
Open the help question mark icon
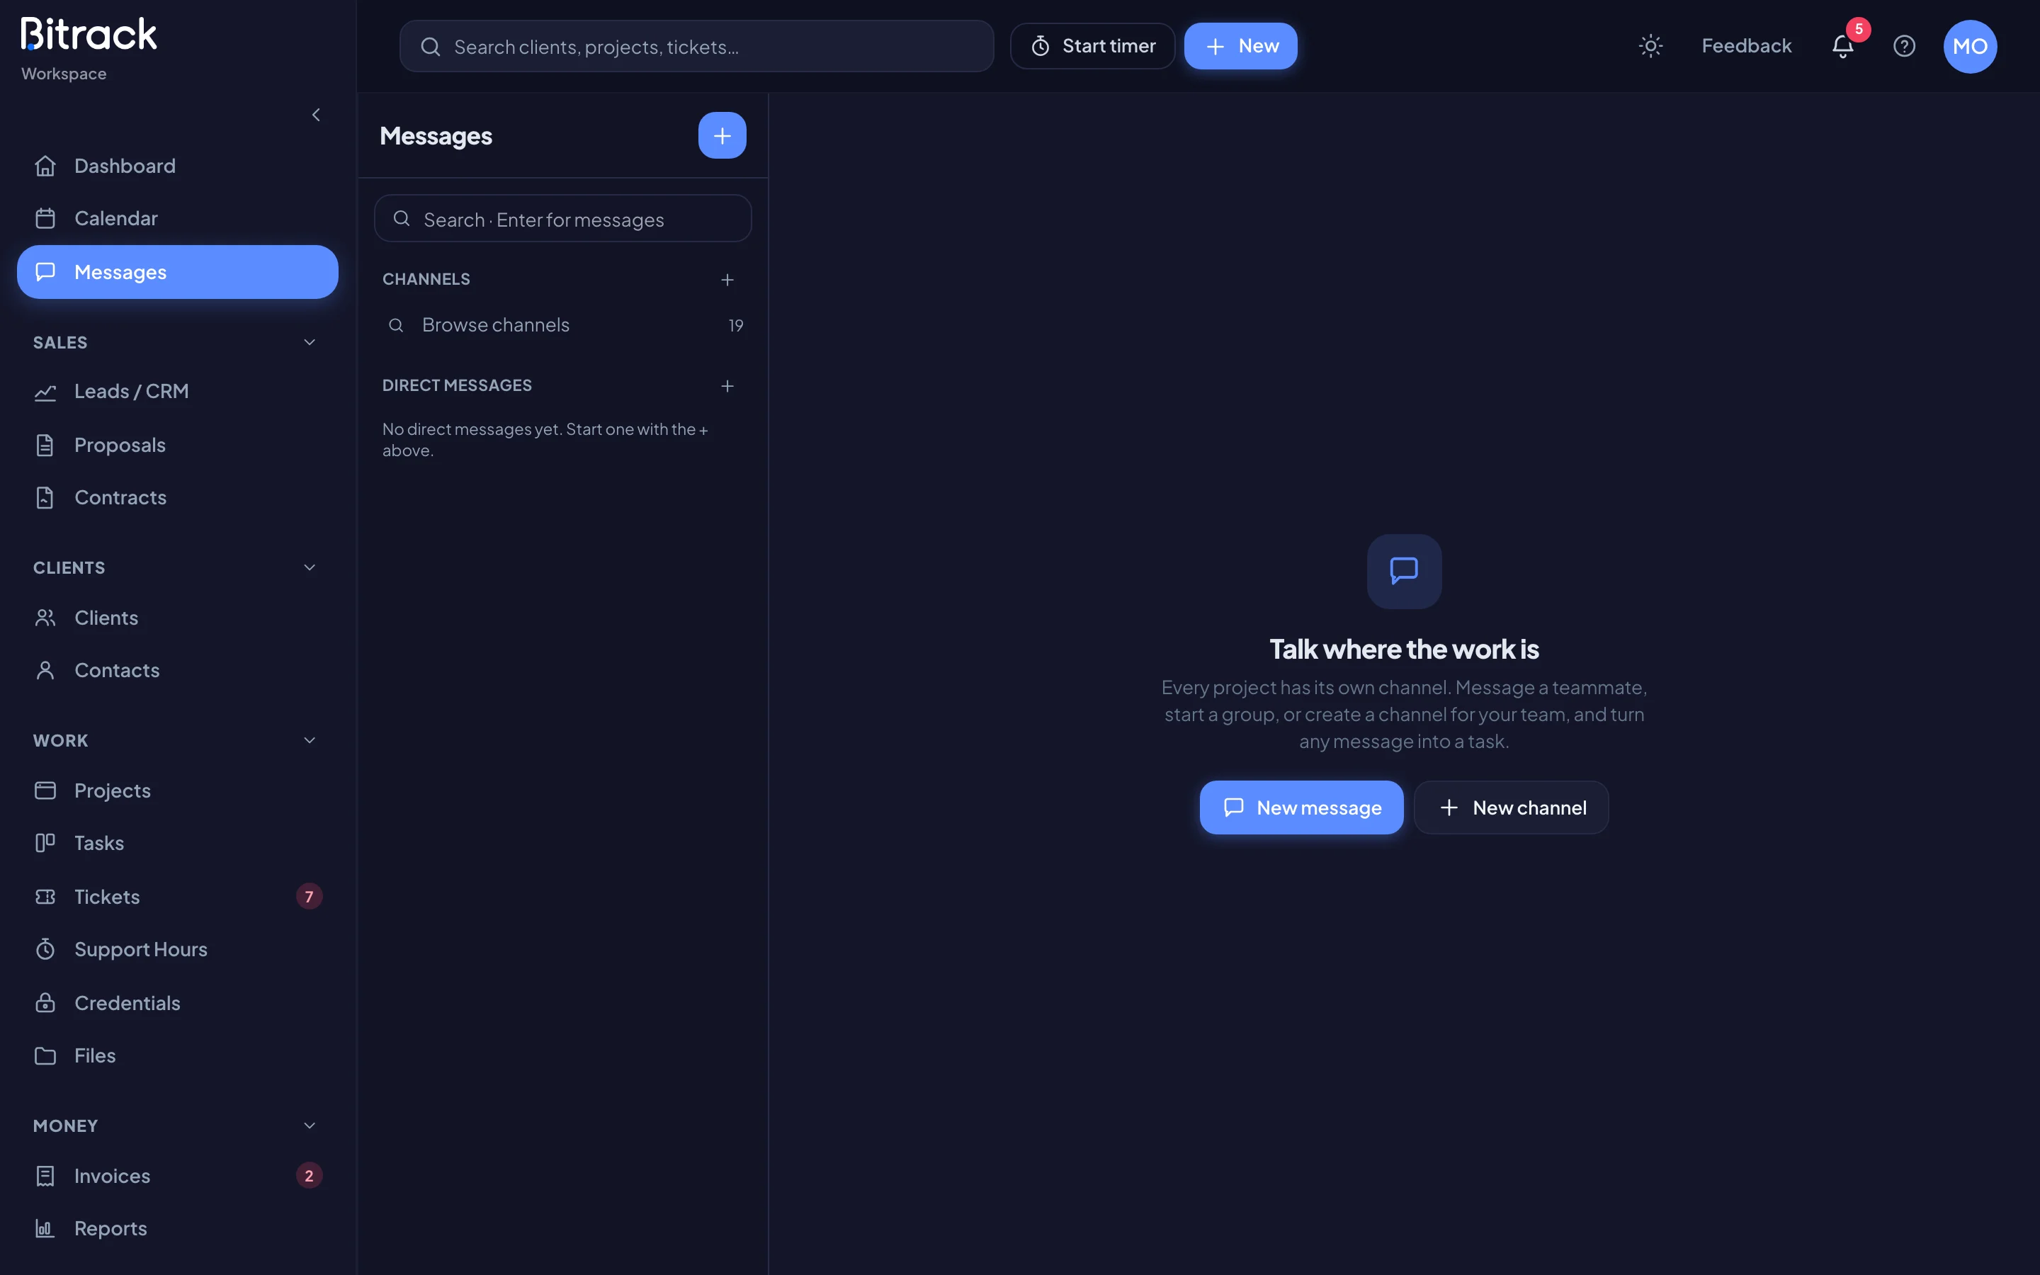pos(1904,45)
